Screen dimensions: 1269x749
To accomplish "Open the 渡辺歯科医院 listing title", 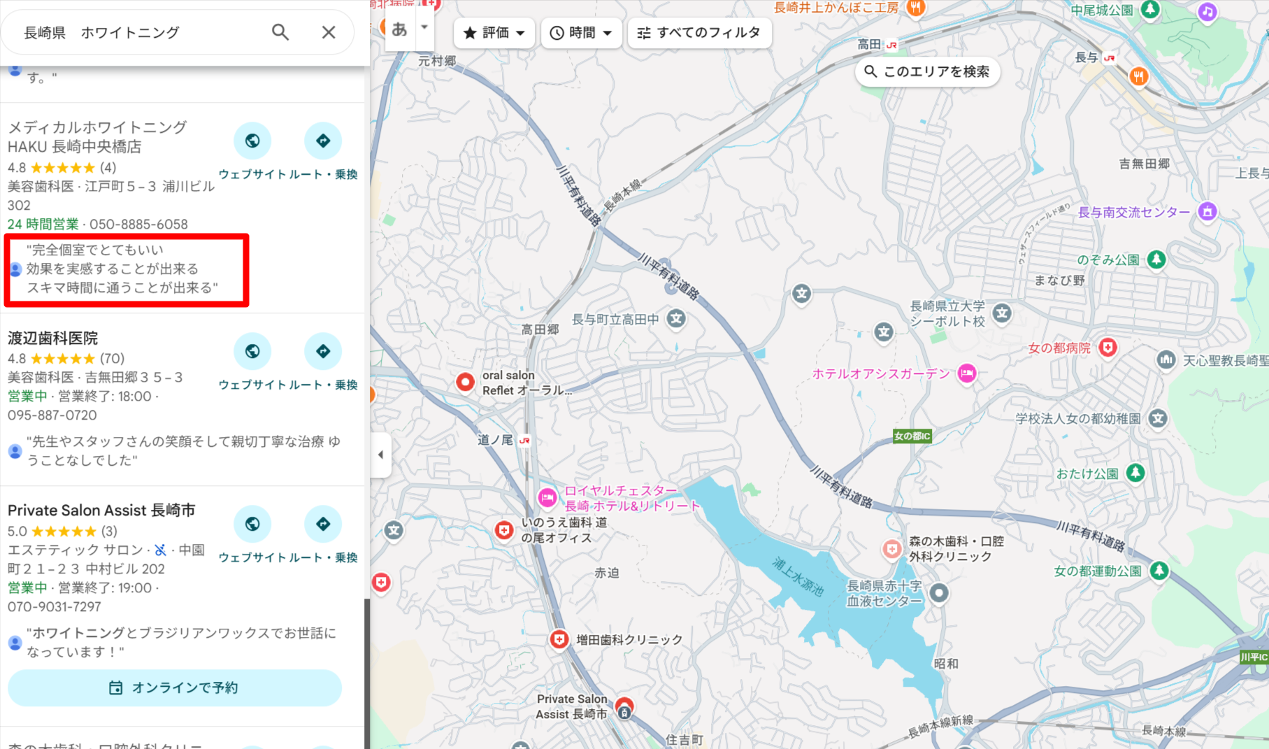I will point(53,338).
